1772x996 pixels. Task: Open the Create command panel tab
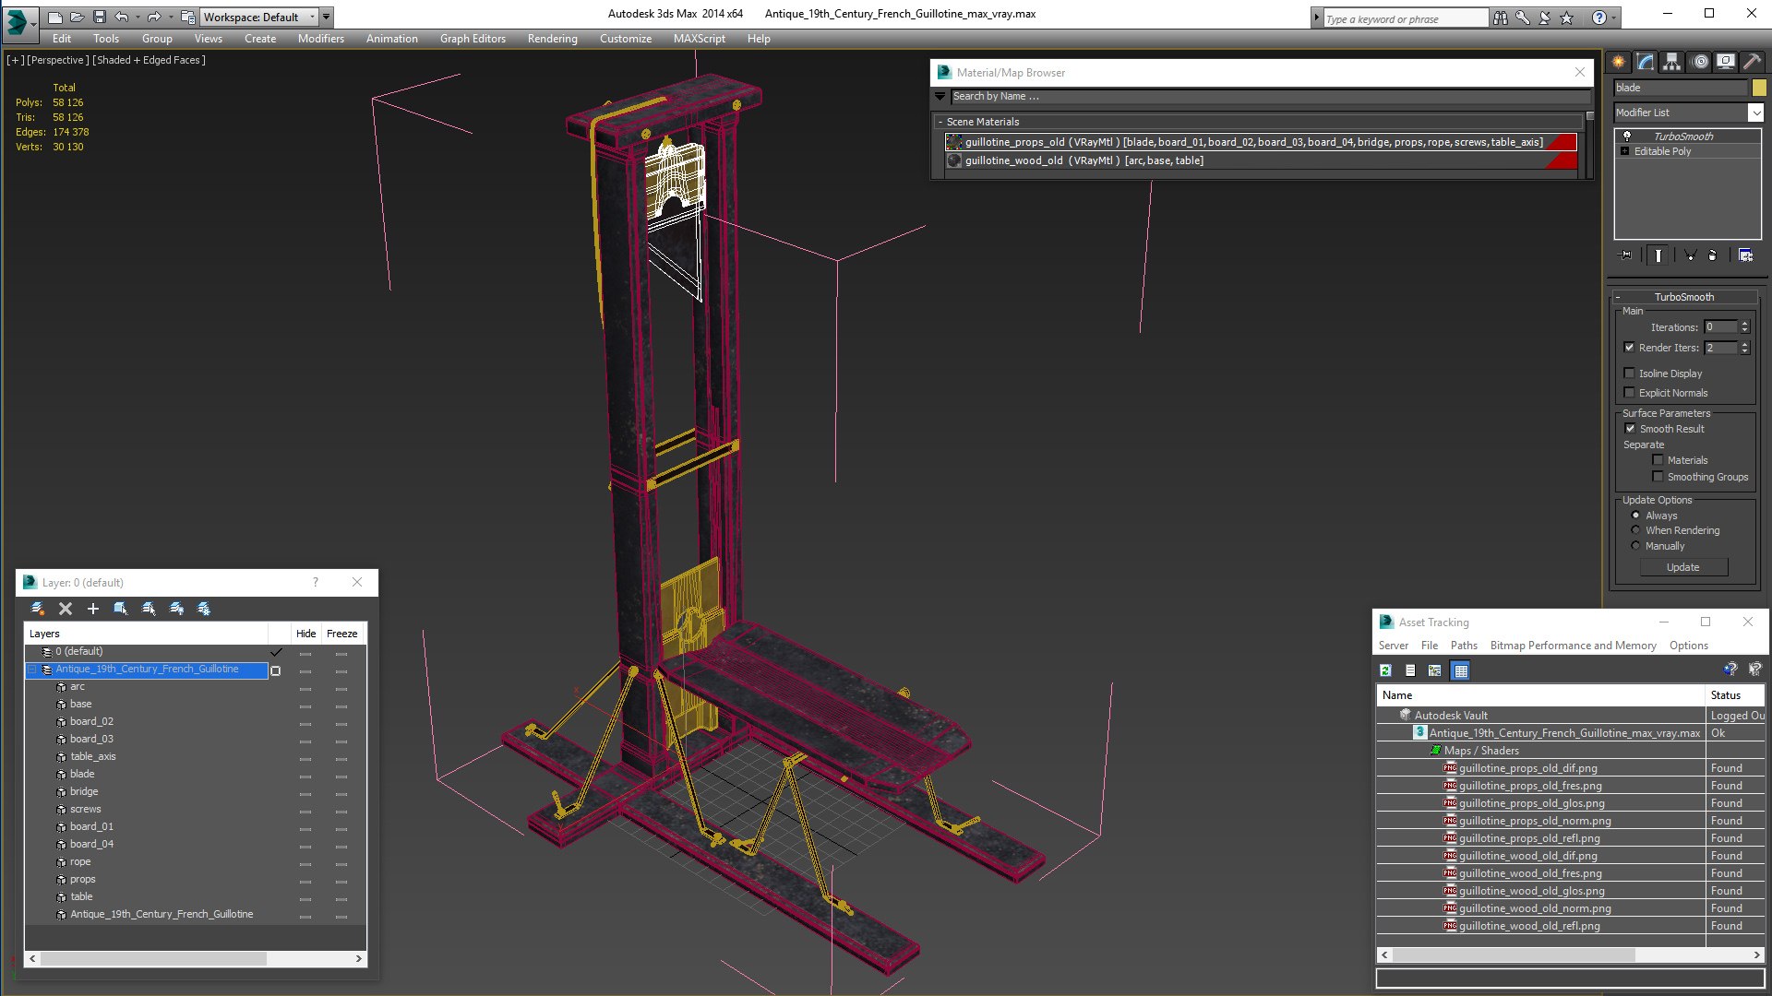tap(1618, 62)
